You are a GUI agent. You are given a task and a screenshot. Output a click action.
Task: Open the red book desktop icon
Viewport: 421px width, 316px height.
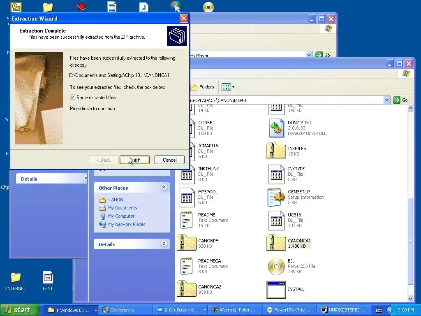click(81, 7)
